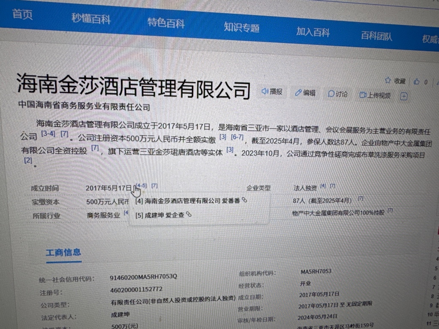This screenshot has height=329, width=439.
Task: Click the 播报 speaker icon
Action: pyautogui.click(x=265, y=91)
